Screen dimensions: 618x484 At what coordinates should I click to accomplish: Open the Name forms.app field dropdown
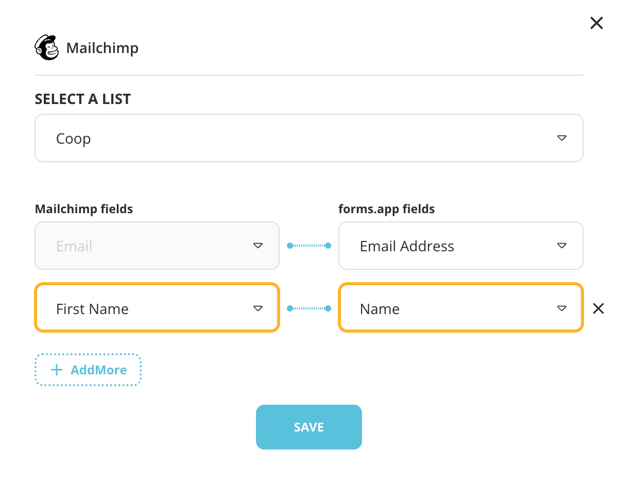[561, 308]
